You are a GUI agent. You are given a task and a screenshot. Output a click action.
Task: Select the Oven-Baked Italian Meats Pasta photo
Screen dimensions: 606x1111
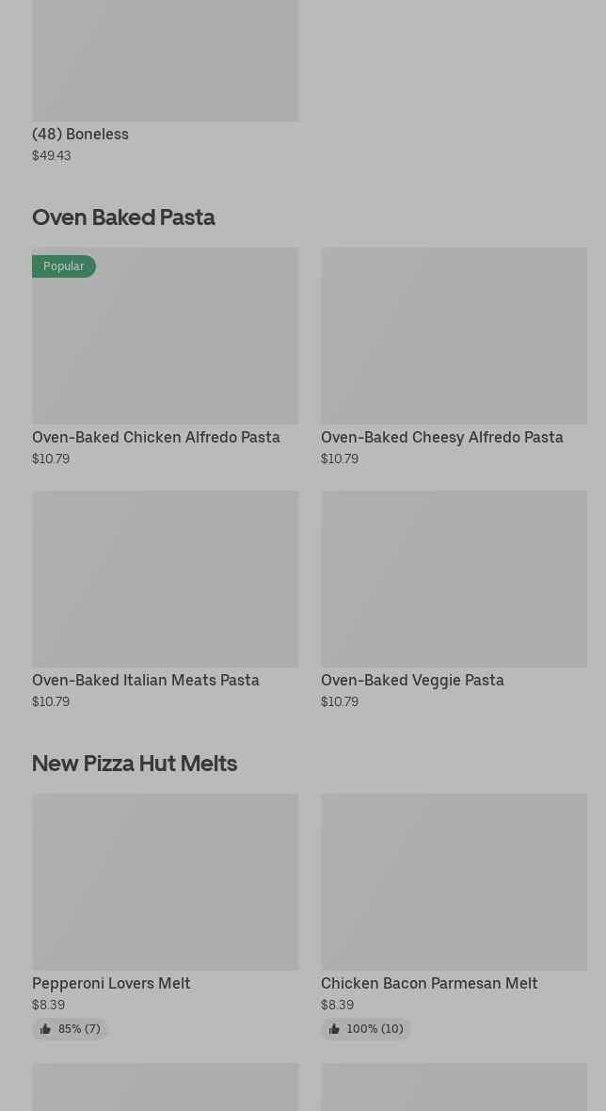click(165, 578)
